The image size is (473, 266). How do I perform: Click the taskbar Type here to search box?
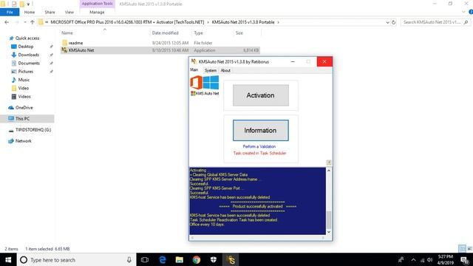click(x=76, y=259)
